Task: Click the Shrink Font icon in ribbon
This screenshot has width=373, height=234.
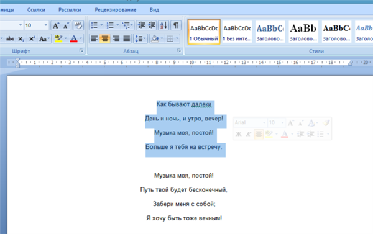Action: (66, 25)
